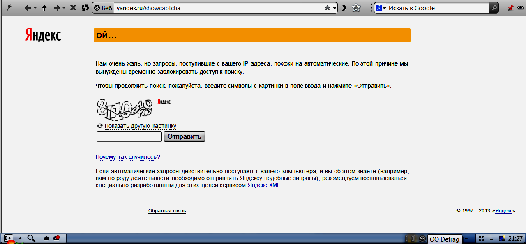Open the back history dropdown arrow
The image size is (526, 244).
tap(35, 8)
